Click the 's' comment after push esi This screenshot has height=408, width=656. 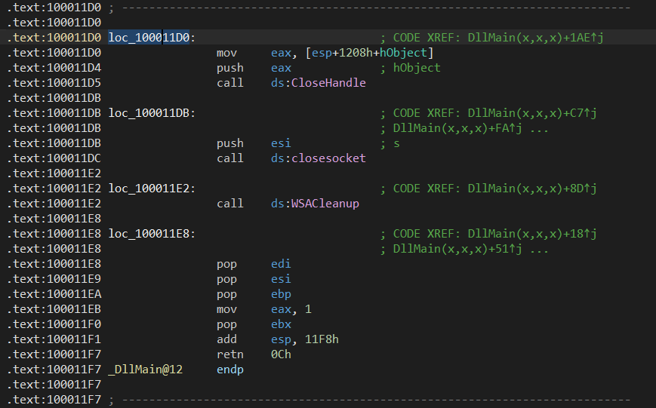point(396,143)
